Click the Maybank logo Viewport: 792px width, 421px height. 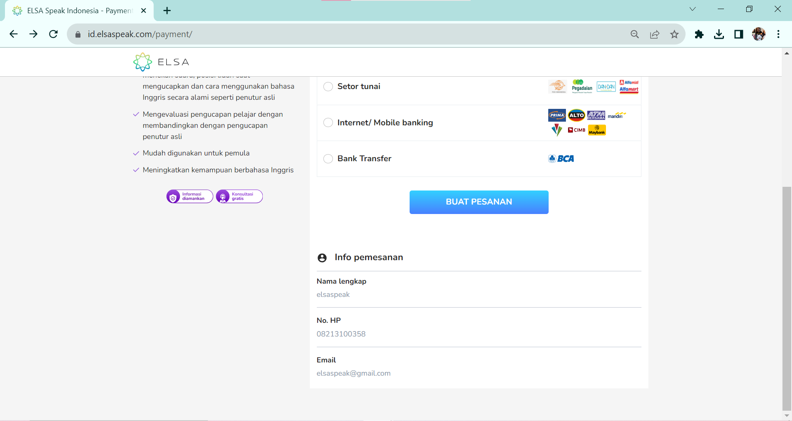pos(597,130)
